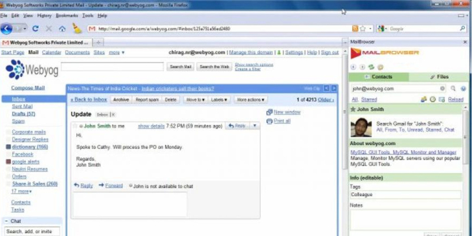
Task: Open the Firefox home page icon
Action: click(62, 29)
